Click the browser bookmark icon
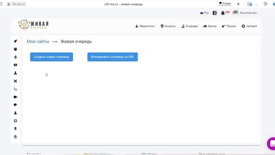275x155 pixels. click(238, 4)
